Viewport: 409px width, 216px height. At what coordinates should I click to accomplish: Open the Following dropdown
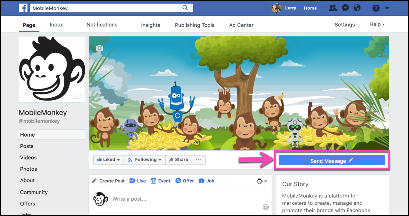click(x=144, y=160)
